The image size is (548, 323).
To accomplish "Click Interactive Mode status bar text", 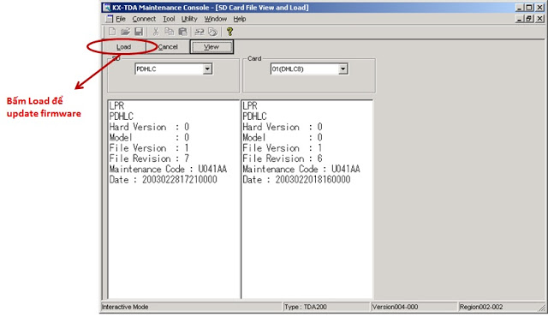I will point(125,307).
